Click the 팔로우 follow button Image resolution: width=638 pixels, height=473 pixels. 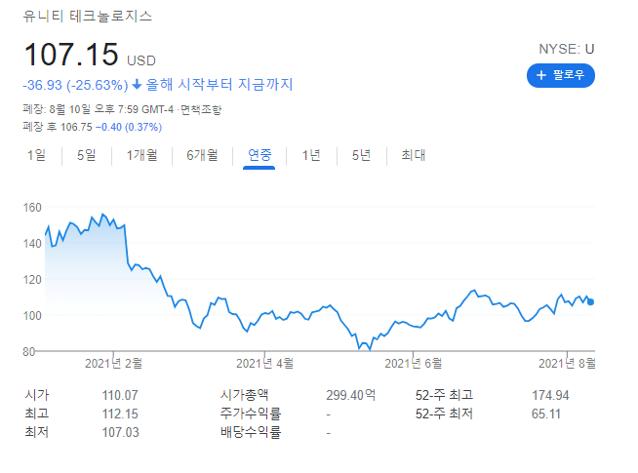pyautogui.click(x=560, y=75)
